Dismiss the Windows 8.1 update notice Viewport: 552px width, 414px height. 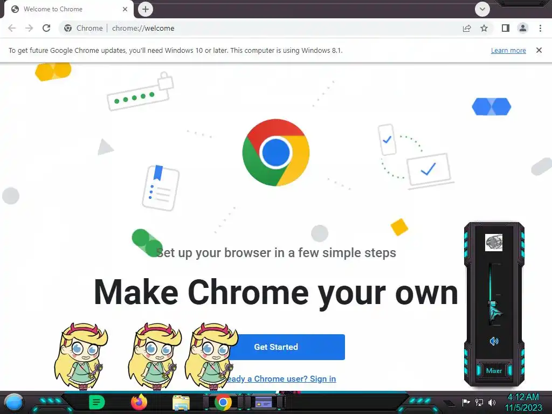539,50
